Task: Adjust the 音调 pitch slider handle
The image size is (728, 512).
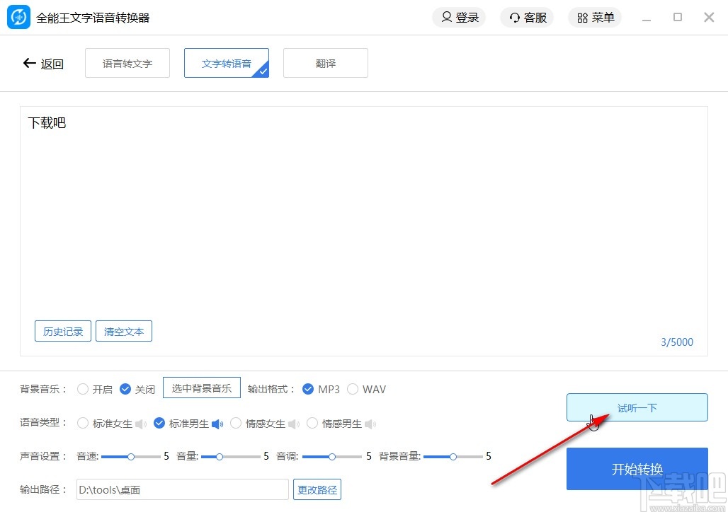Action: coord(333,456)
